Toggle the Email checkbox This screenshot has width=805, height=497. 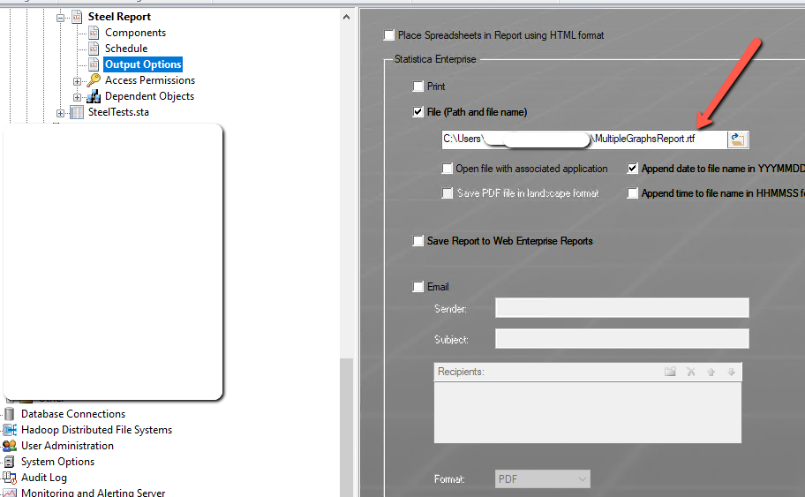(x=418, y=287)
